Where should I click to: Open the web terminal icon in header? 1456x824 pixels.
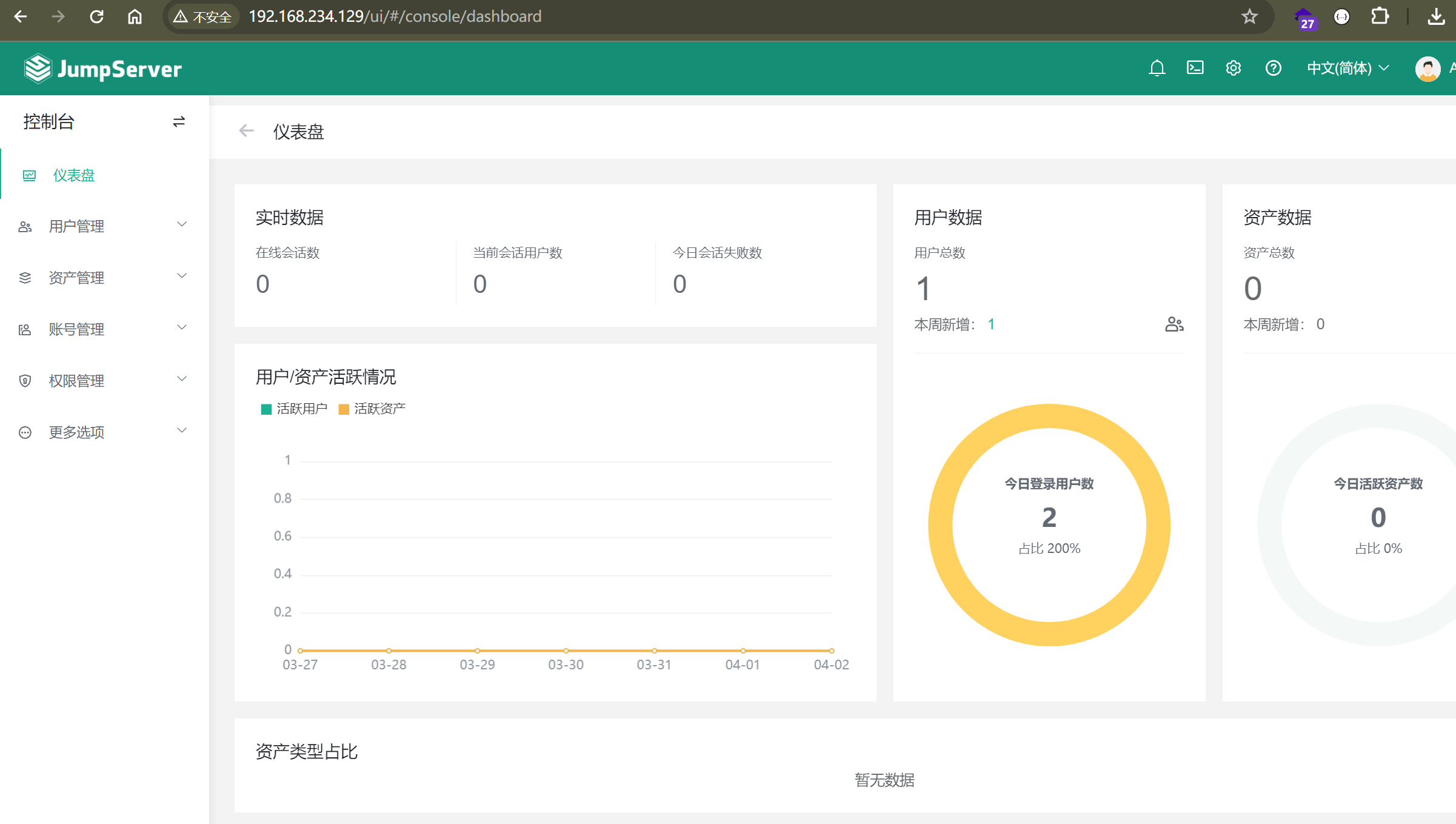click(x=1195, y=68)
